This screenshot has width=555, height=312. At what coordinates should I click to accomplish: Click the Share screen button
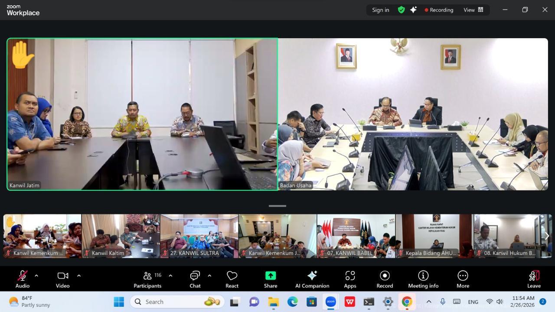point(271,279)
